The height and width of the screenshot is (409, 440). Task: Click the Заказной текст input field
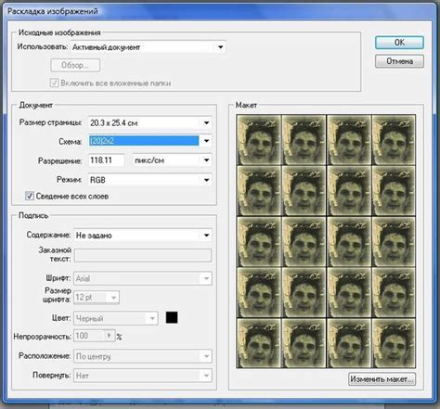143,255
